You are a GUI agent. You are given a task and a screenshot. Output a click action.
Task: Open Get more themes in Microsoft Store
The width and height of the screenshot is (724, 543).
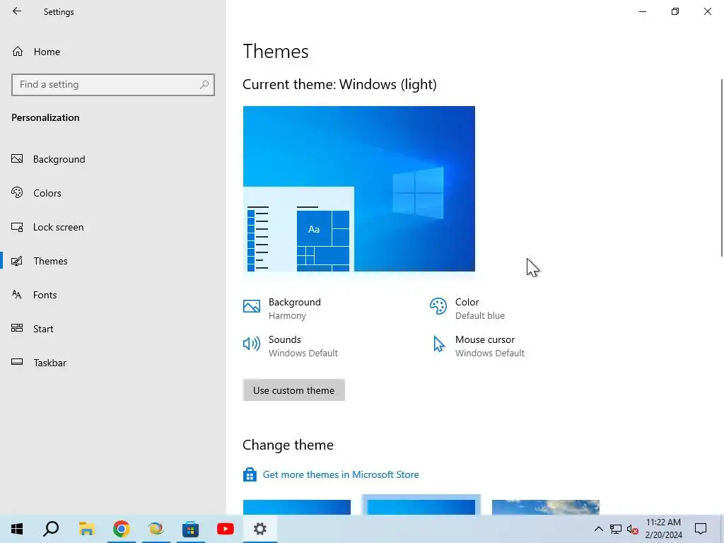pos(341,474)
